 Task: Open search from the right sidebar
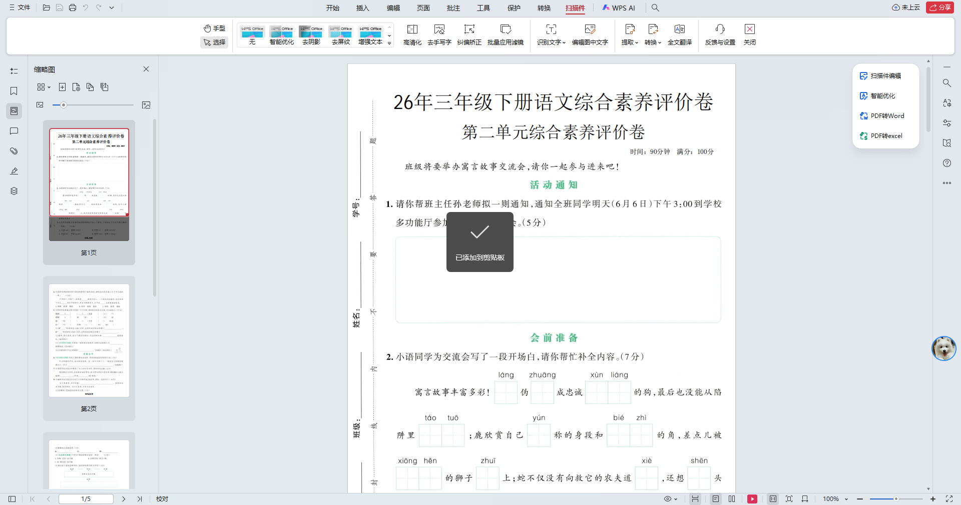(x=946, y=83)
